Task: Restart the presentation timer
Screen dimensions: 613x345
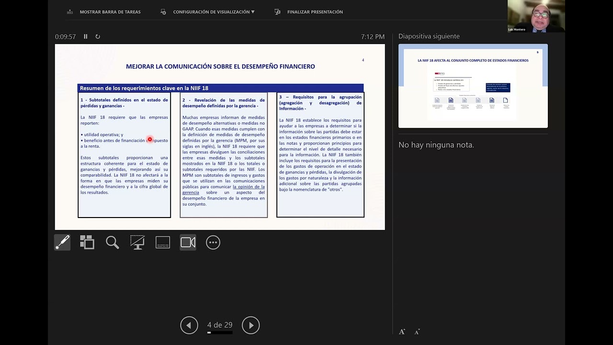Action: 98,36
